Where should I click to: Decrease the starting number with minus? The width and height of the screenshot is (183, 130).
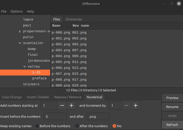(62, 105)
